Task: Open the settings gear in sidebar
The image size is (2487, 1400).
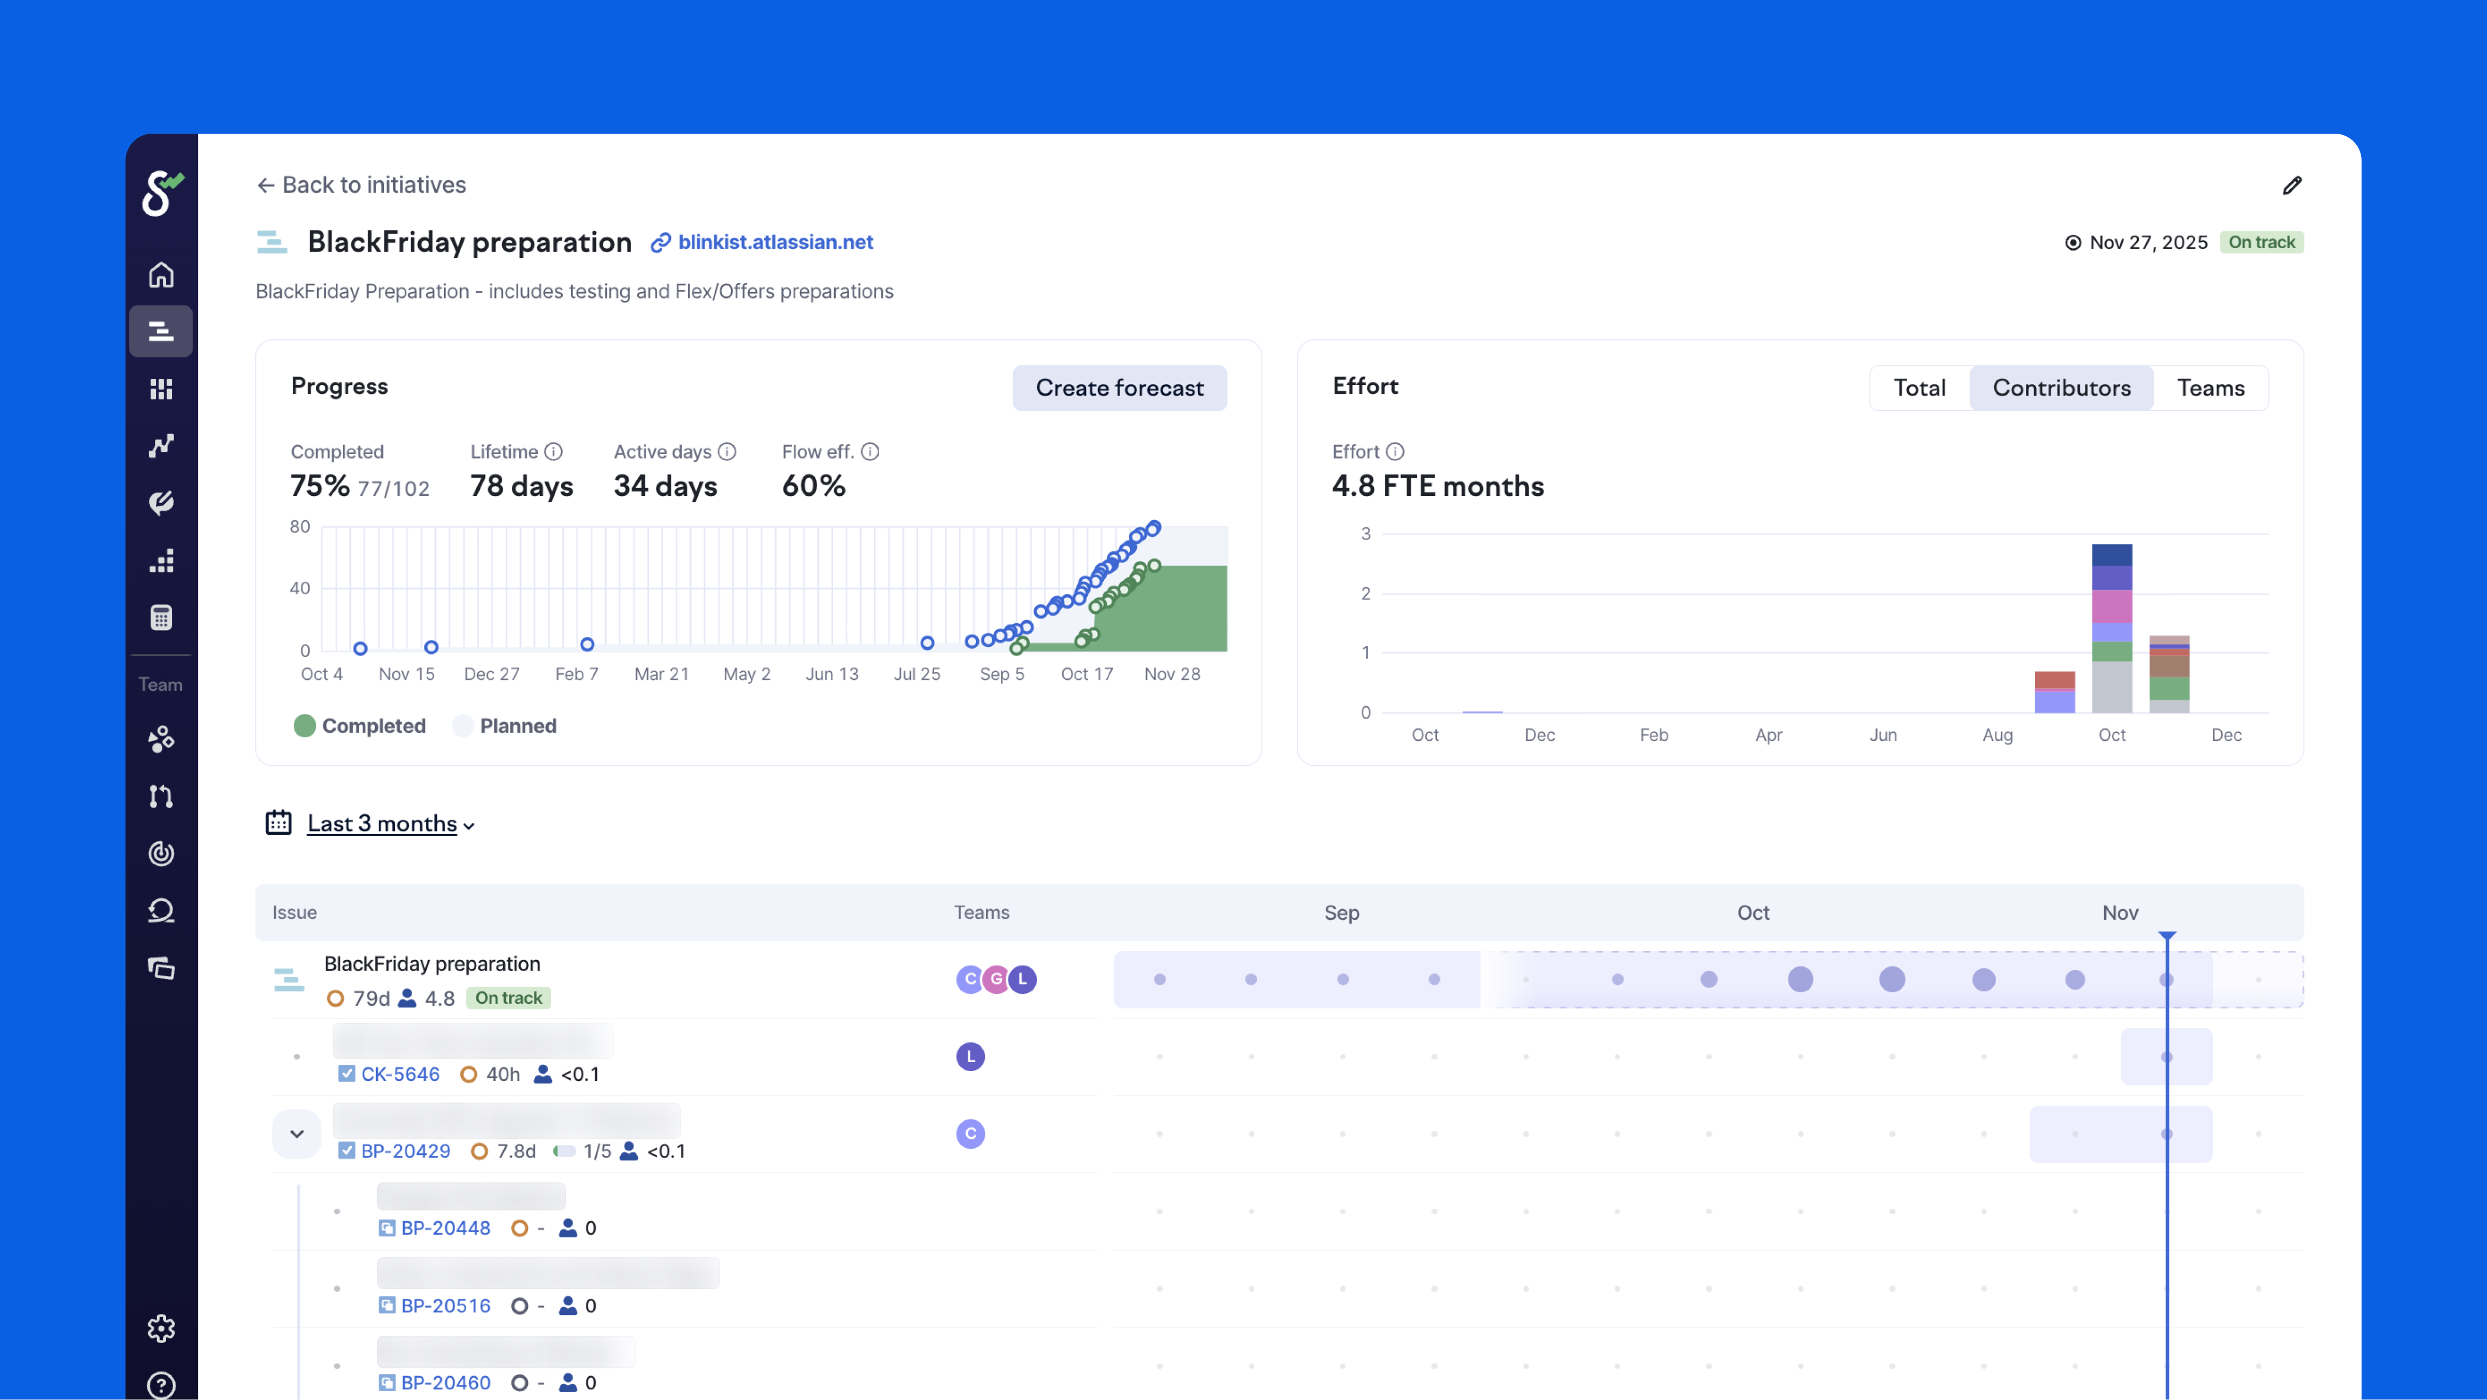Action: coord(161,1328)
